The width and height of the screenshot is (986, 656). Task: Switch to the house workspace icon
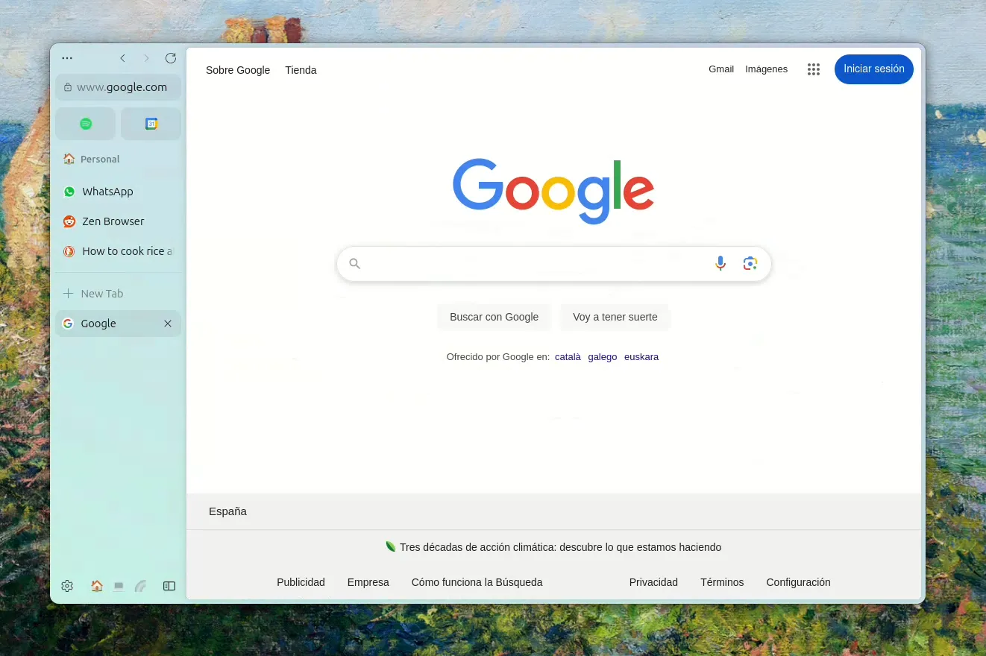97,586
